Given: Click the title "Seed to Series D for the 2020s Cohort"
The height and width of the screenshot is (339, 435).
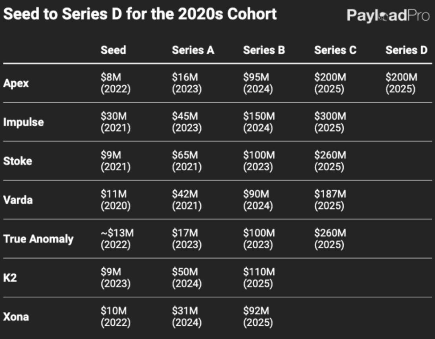Looking at the screenshot, I should [140, 15].
